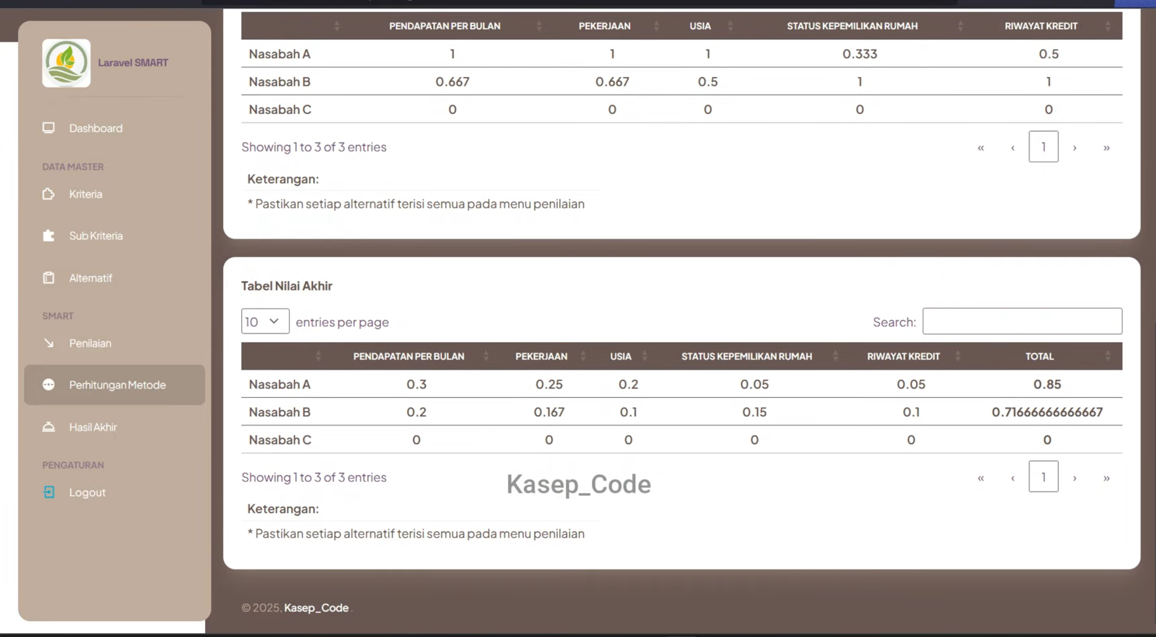
Task: Go to previous page in upper table
Action: 1013,147
